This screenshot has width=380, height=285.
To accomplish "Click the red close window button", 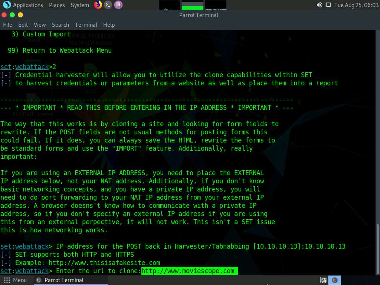I will [x=4, y=15].
